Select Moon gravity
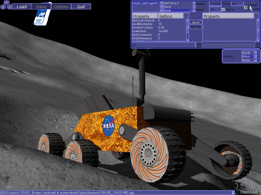Image resolution: width=261 pixels, height=195 pixels. pos(248,57)
